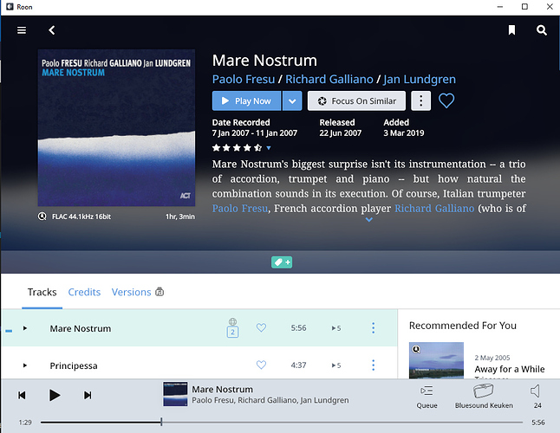Open recommended album Away for a While thumbnail
This screenshot has width=560, height=433.
436,360
